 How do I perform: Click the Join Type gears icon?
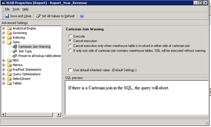(15, 51)
